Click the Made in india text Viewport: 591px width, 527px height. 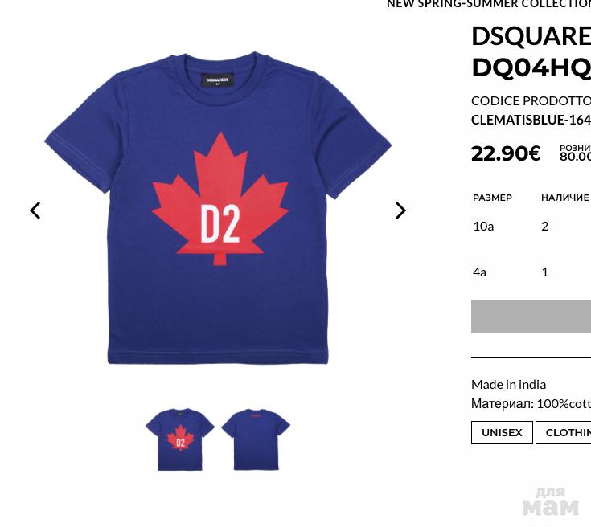(x=508, y=385)
